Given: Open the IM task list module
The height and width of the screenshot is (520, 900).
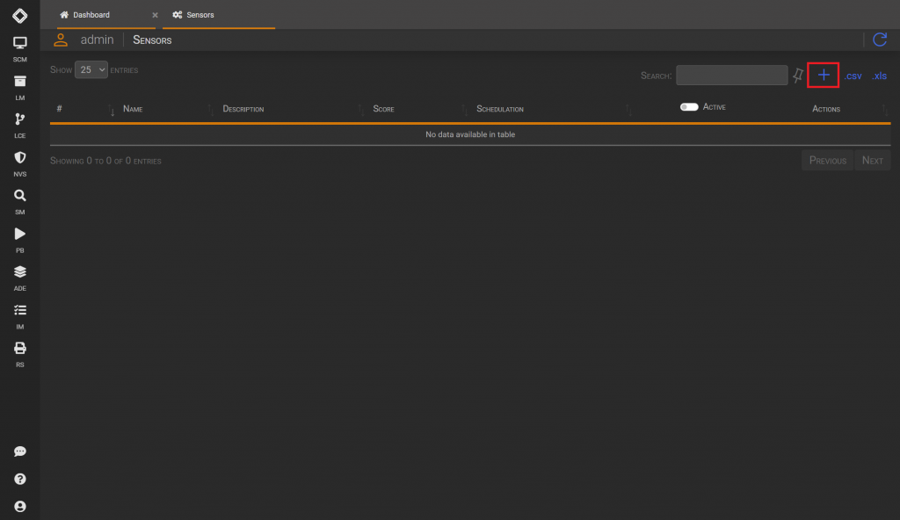Looking at the screenshot, I should (20, 317).
